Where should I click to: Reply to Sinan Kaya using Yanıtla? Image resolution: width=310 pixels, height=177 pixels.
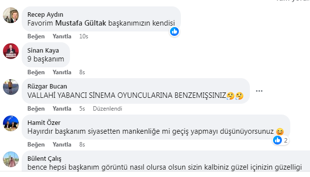(62, 72)
